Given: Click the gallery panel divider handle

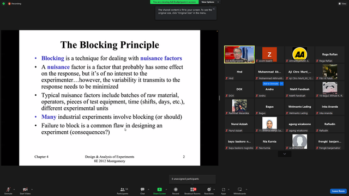Looking at the screenshot, I should click(219, 98).
